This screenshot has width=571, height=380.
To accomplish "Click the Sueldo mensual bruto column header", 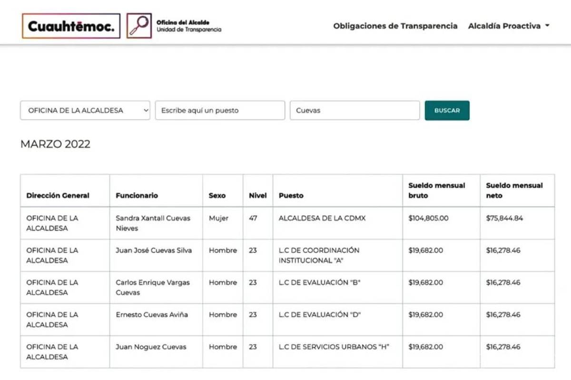I will 436,190.
